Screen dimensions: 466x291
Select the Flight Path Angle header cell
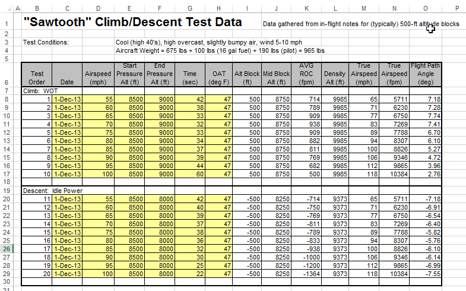pyautogui.click(x=425, y=74)
